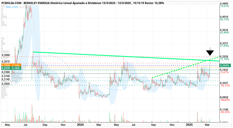The width and height of the screenshot is (233, 128).
Task: Click the Sep 2024 label on time axis
Action: pyautogui.click(x=153, y=125)
